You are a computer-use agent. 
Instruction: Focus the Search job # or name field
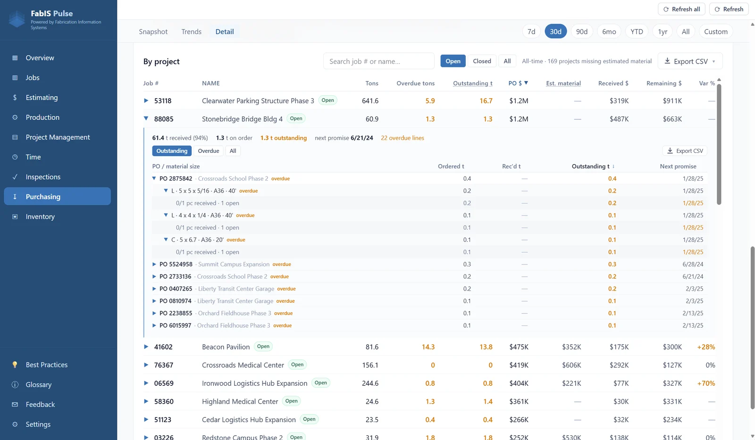(x=378, y=61)
